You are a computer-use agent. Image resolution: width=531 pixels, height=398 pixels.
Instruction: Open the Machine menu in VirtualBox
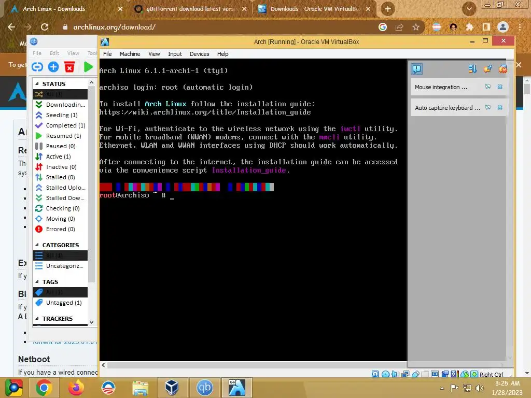[x=130, y=54]
